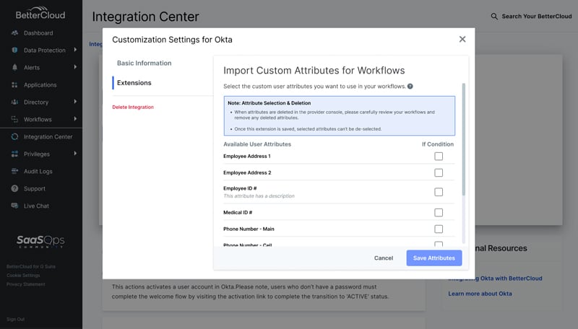This screenshot has height=329, width=578.
Task: Click the Delete Integration link
Action: pos(133,107)
